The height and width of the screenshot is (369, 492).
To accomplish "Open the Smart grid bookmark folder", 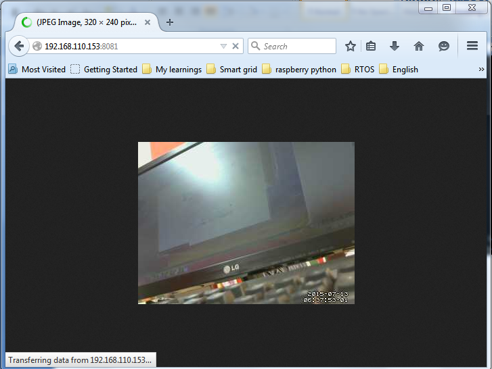I will point(232,69).
